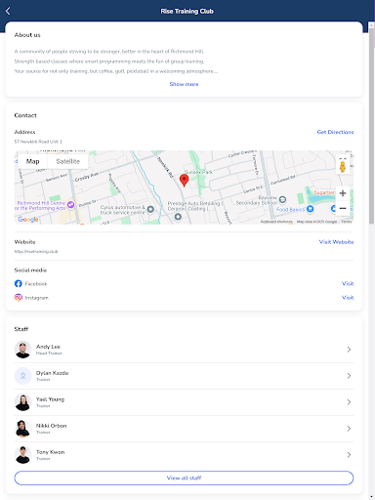This screenshot has width=375, height=500.
Task: Expand Dylan Kazda staff details chevron
Action: [x=349, y=376]
